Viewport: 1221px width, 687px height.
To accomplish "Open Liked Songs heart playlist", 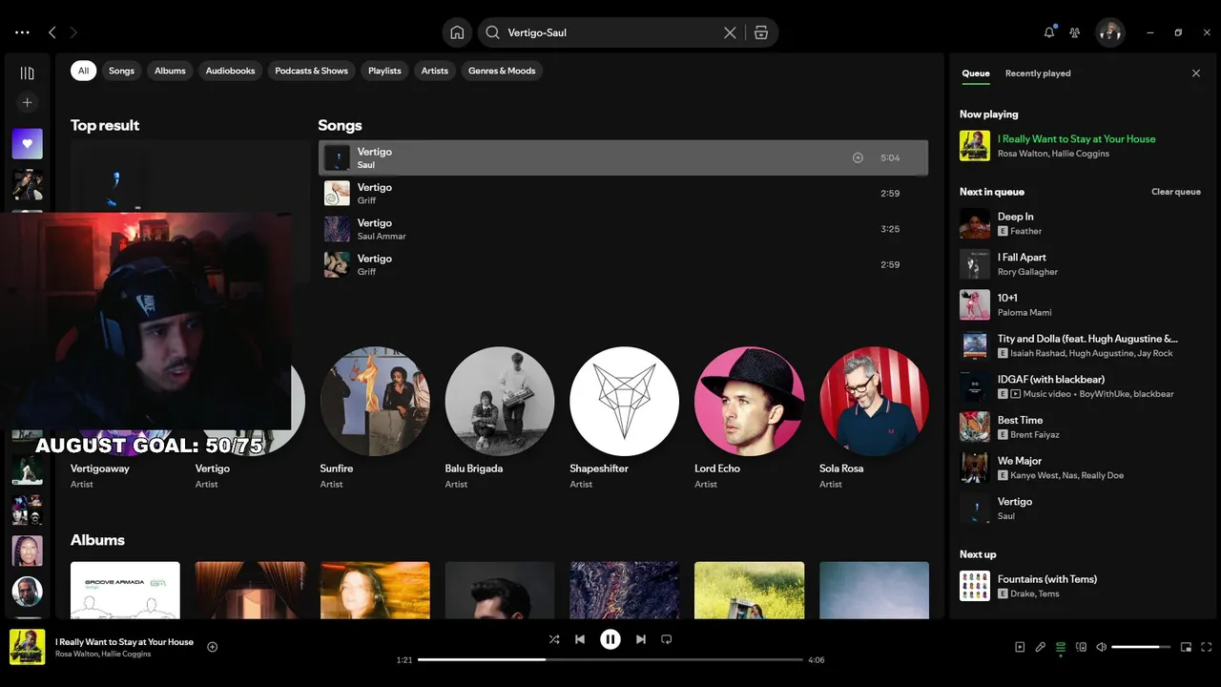I will click(27, 144).
